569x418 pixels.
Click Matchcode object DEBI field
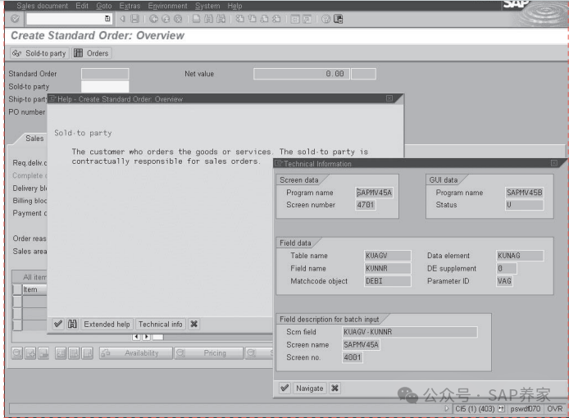pyautogui.click(x=387, y=281)
